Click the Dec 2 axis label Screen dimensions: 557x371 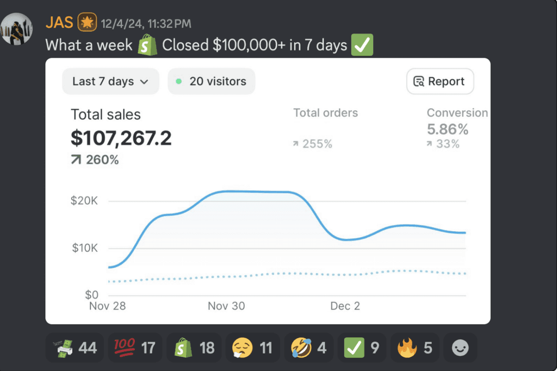point(345,306)
